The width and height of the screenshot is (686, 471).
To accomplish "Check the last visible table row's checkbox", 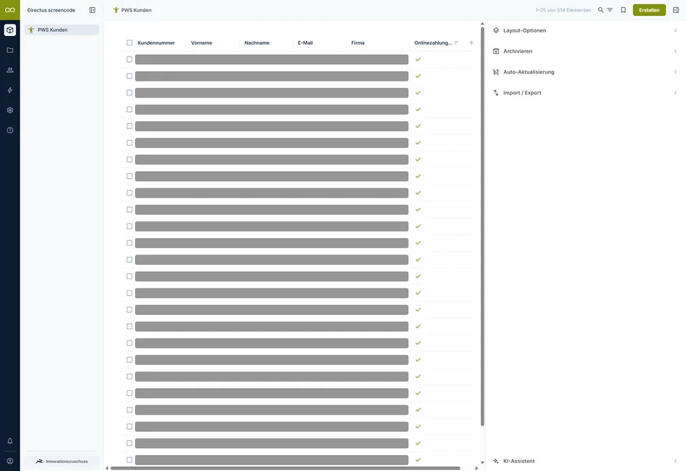I will [x=129, y=459].
